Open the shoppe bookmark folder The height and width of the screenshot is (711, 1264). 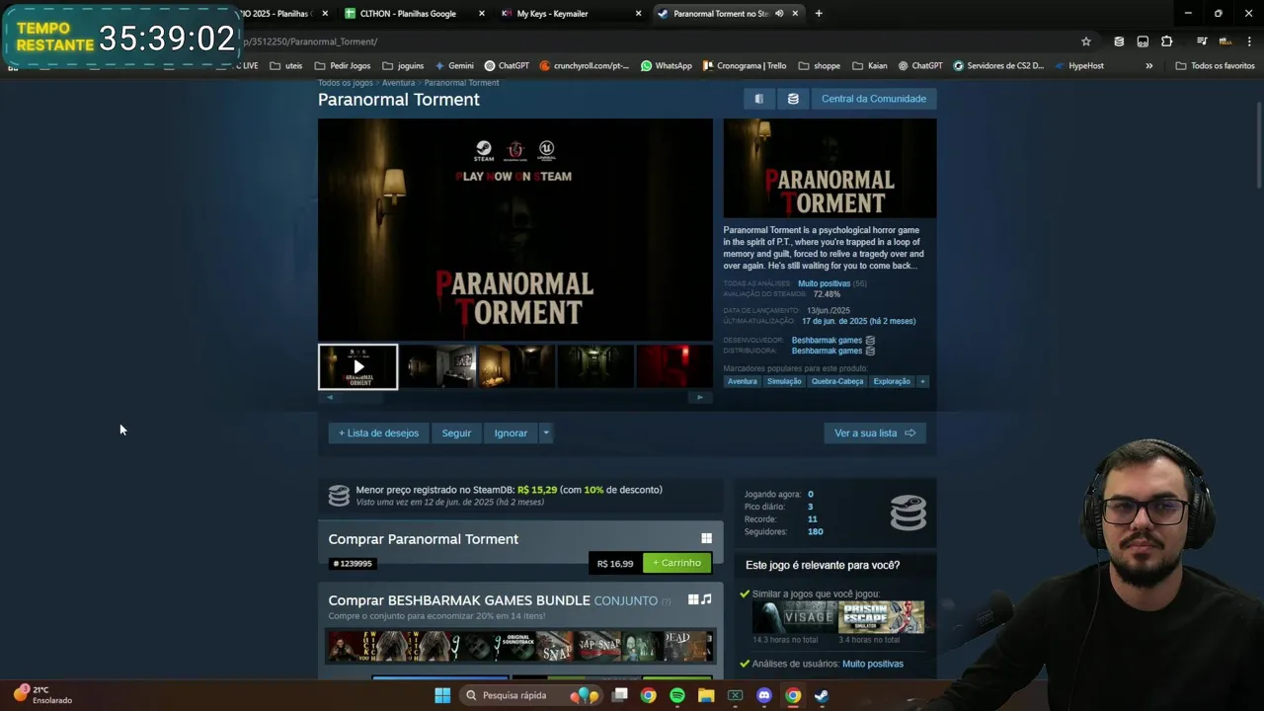tap(820, 66)
